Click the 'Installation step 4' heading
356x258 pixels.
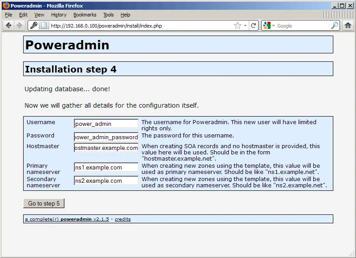click(71, 69)
